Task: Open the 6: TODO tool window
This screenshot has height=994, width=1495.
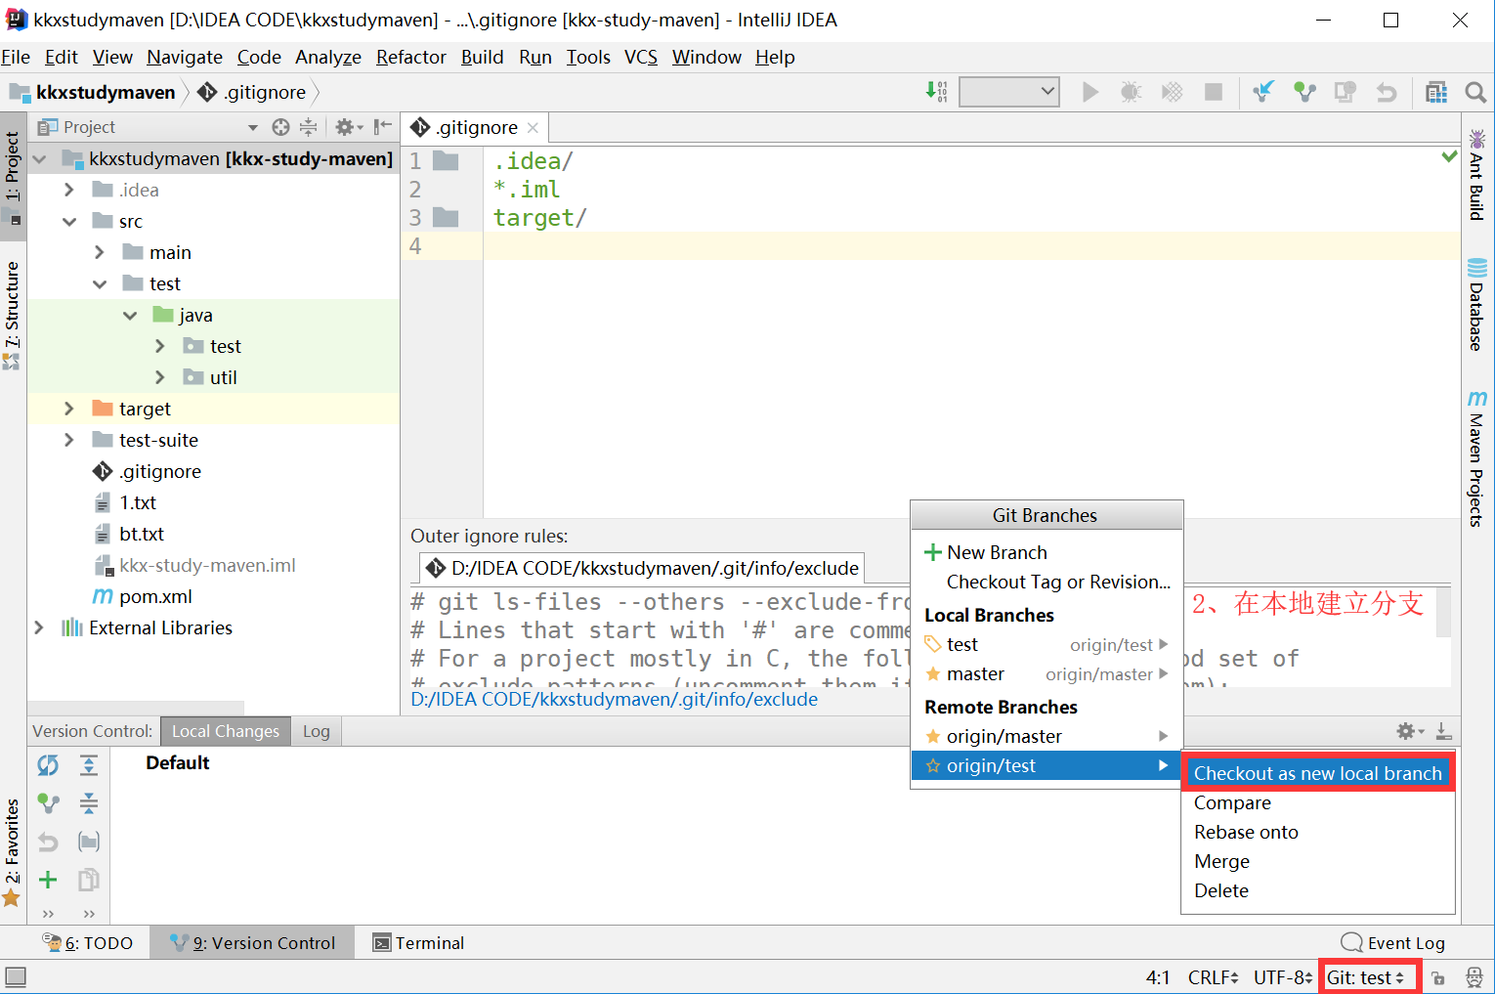Action: click(88, 942)
